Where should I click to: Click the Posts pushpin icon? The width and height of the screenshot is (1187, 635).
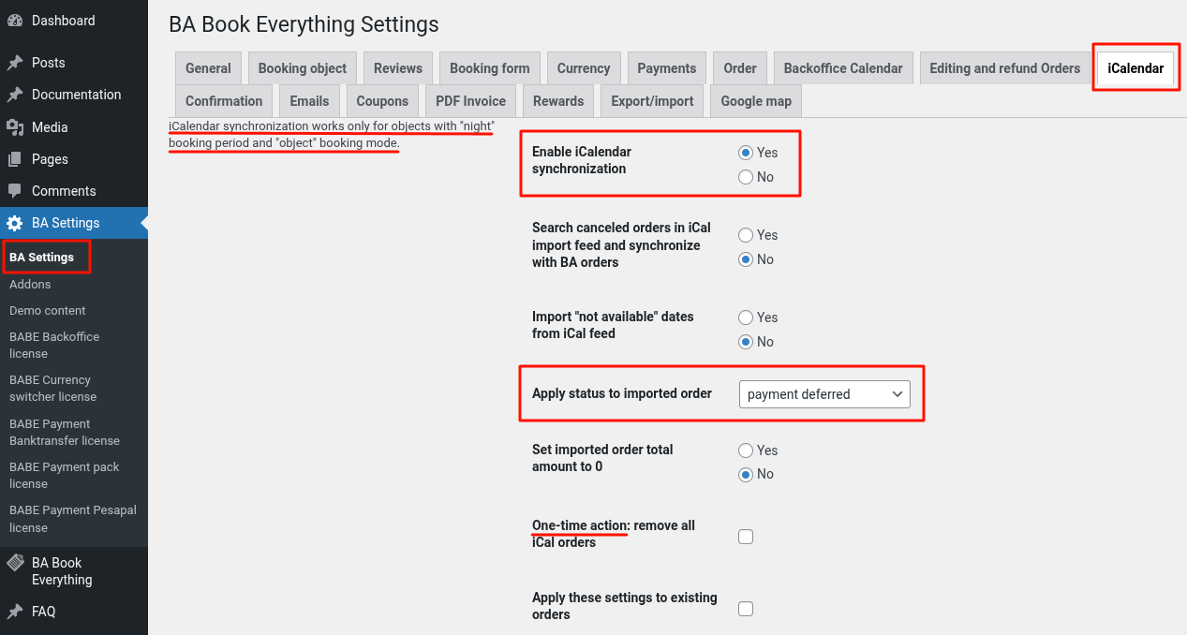(15, 63)
